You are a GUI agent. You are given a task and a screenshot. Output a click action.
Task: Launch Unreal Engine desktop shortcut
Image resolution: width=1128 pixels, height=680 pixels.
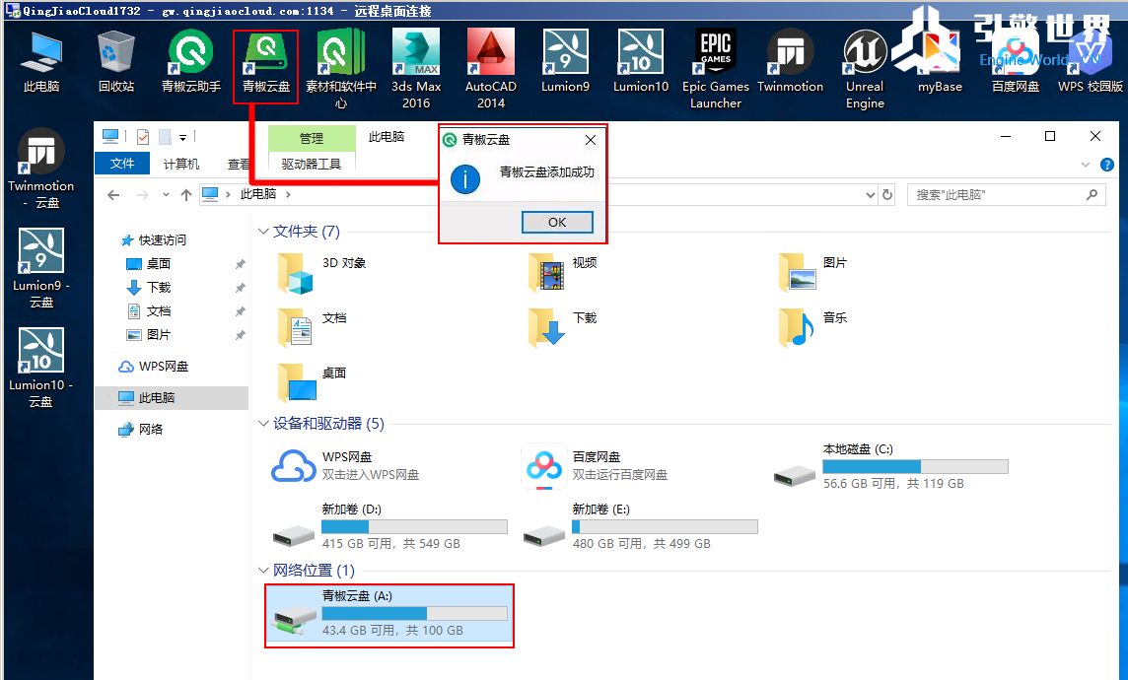[865, 70]
